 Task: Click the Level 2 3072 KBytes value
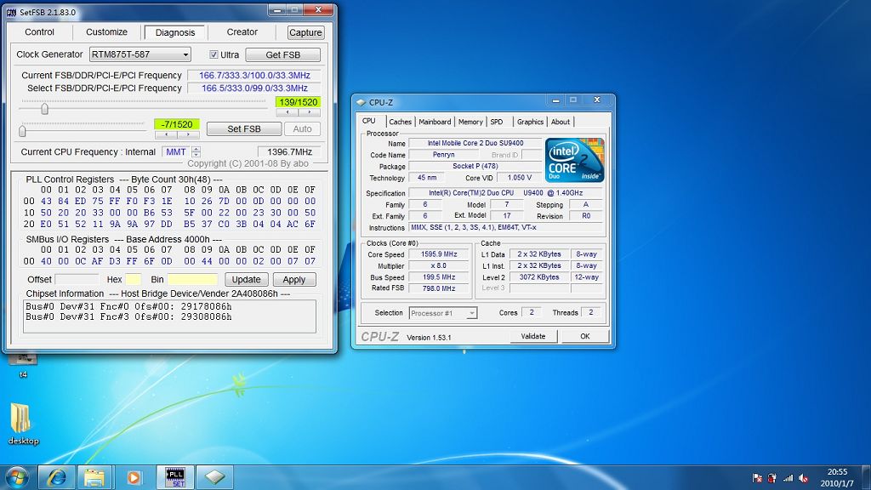539,277
